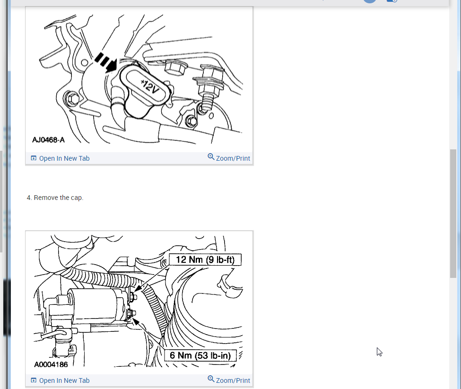The image size is (461, 389).
Task: Click the 'A0004186' figure caption
Action: (51, 364)
